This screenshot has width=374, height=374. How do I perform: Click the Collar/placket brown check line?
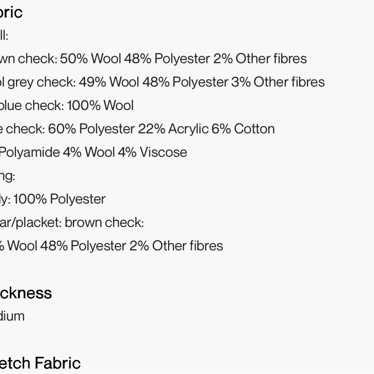[72, 223]
